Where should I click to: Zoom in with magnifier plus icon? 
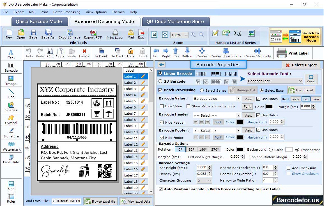193,35
